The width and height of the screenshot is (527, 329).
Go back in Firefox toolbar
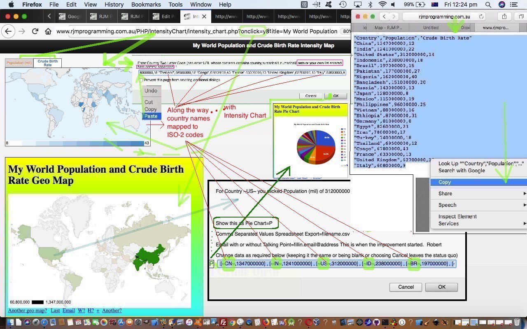8,31
